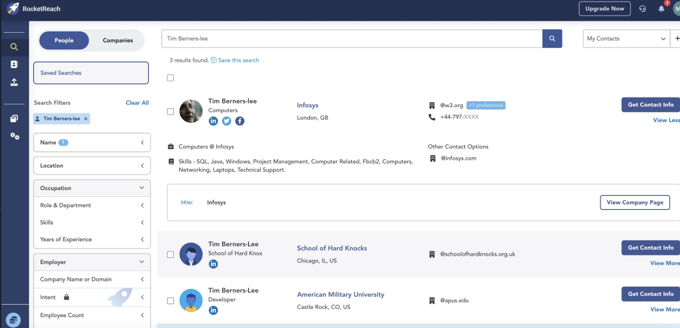
Task: Click the lock icon next to Intent
Action: (x=66, y=297)
